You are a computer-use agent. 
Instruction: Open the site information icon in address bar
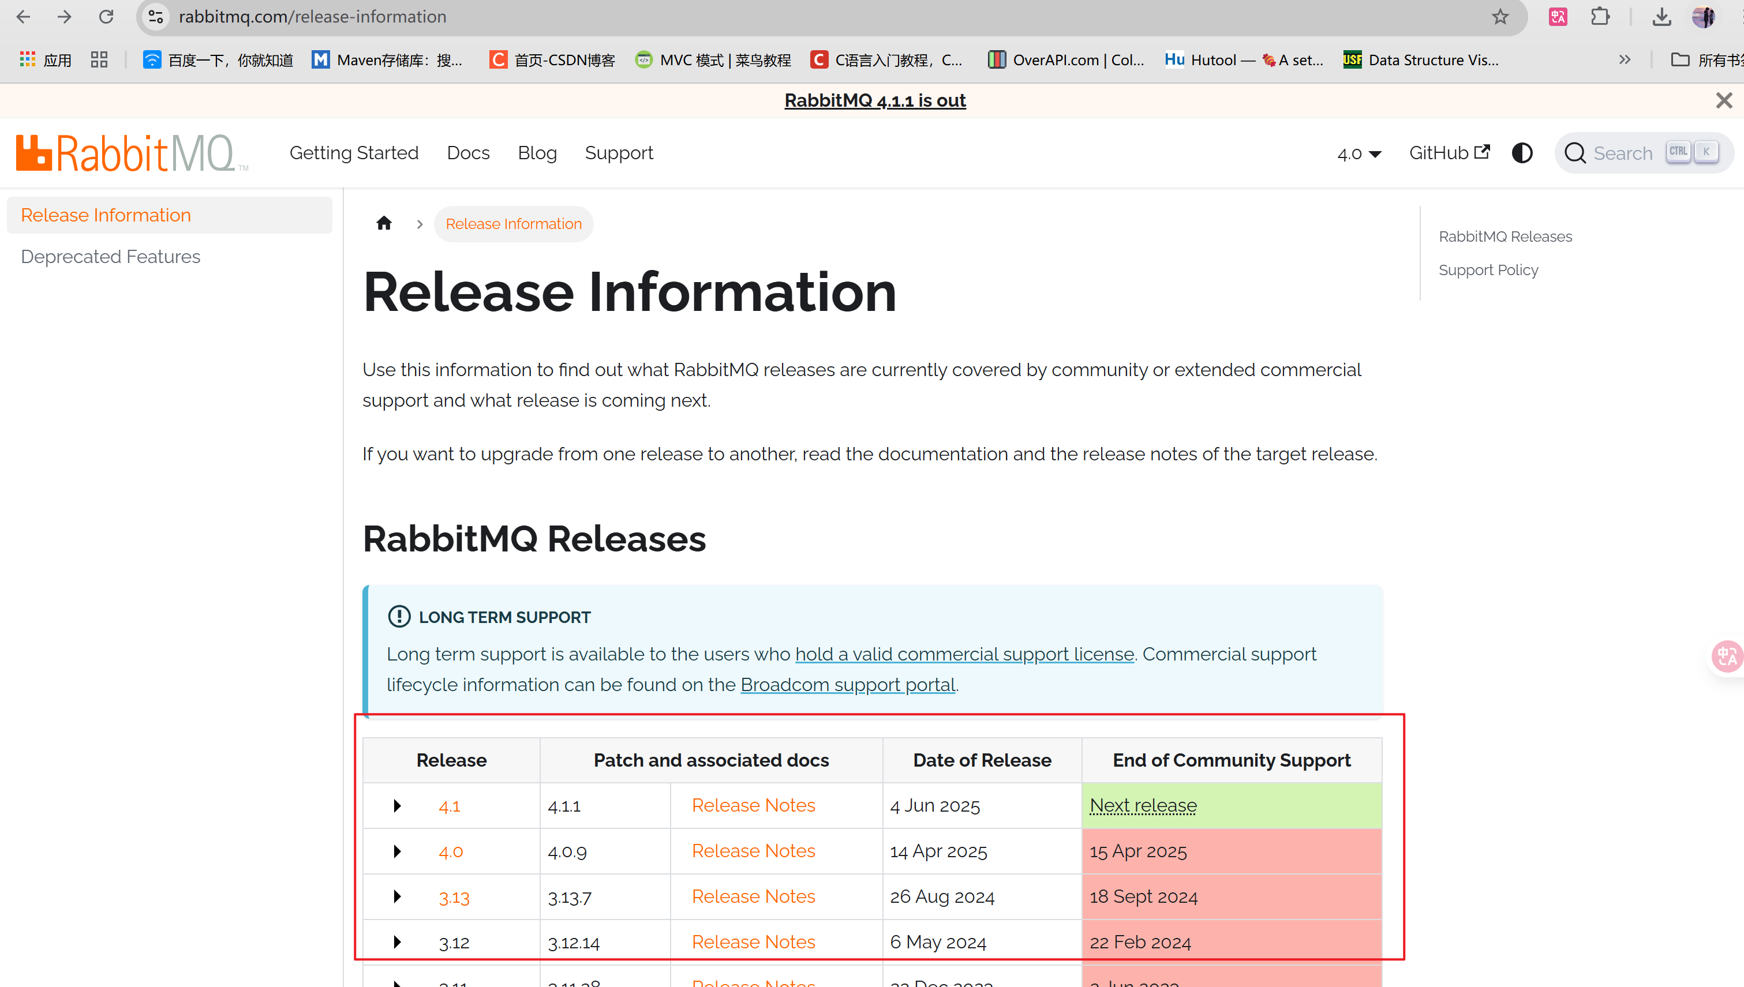[156, 16]
